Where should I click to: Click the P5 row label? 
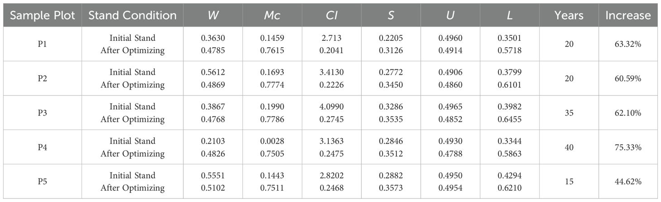41,182
